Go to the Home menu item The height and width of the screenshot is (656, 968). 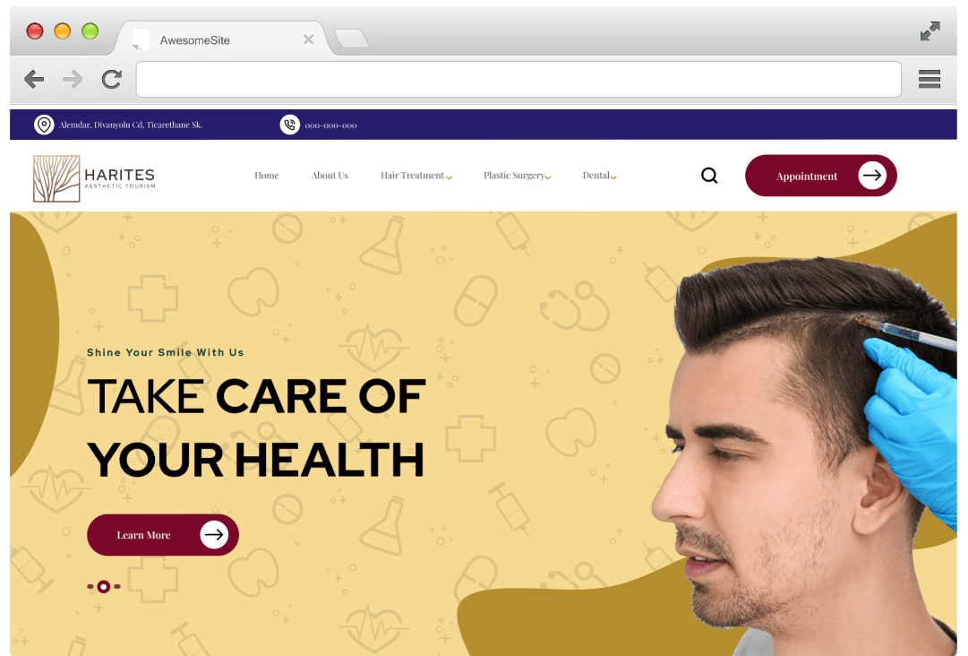tap(267, 176)
